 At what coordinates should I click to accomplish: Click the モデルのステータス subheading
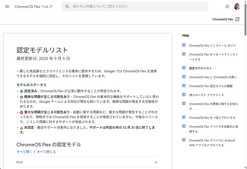(32, 85)
